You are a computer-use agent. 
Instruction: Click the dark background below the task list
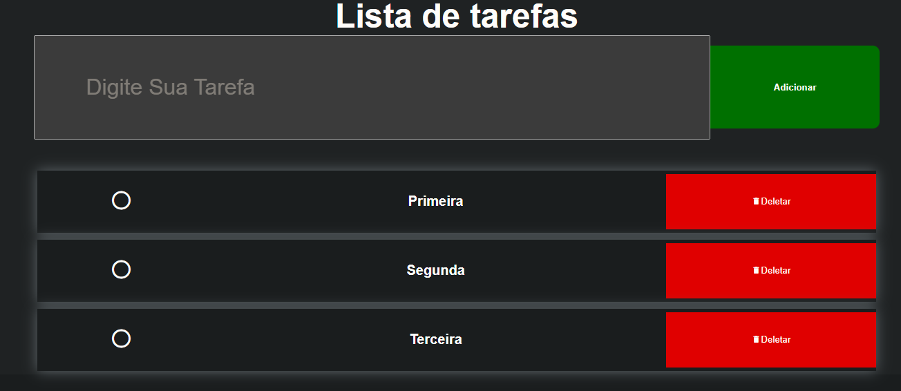450,383
